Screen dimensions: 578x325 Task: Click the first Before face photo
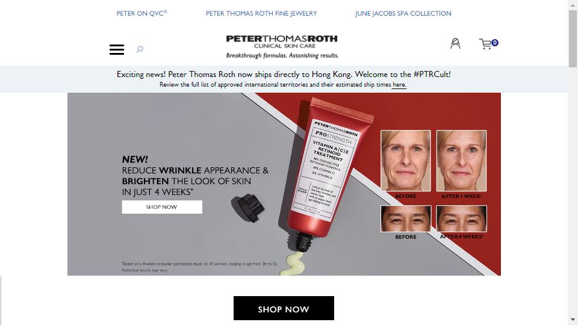[x=405, y=161]
